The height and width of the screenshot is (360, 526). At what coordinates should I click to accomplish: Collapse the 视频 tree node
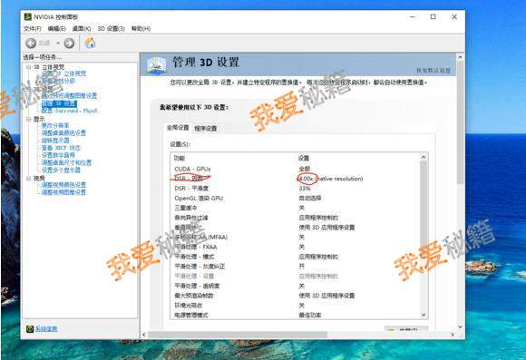[28, 178]
